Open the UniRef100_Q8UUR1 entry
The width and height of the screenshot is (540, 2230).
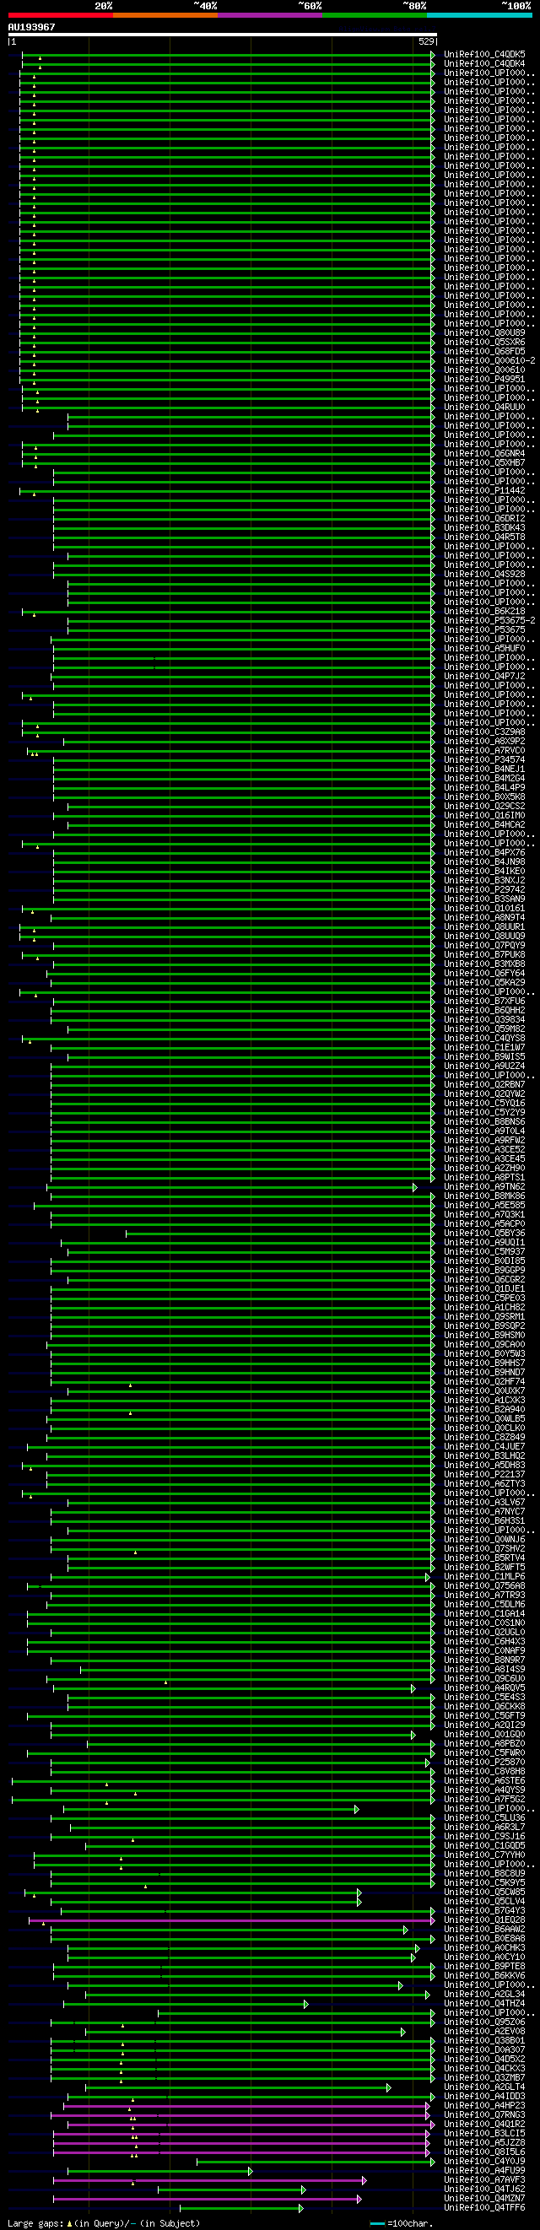(484, 927)
